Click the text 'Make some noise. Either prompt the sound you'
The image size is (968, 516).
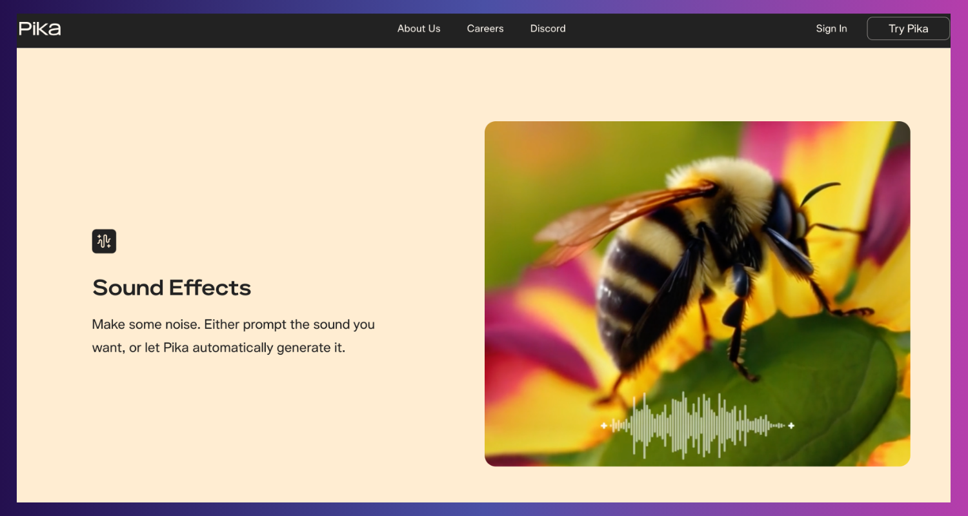pos(234,324)
